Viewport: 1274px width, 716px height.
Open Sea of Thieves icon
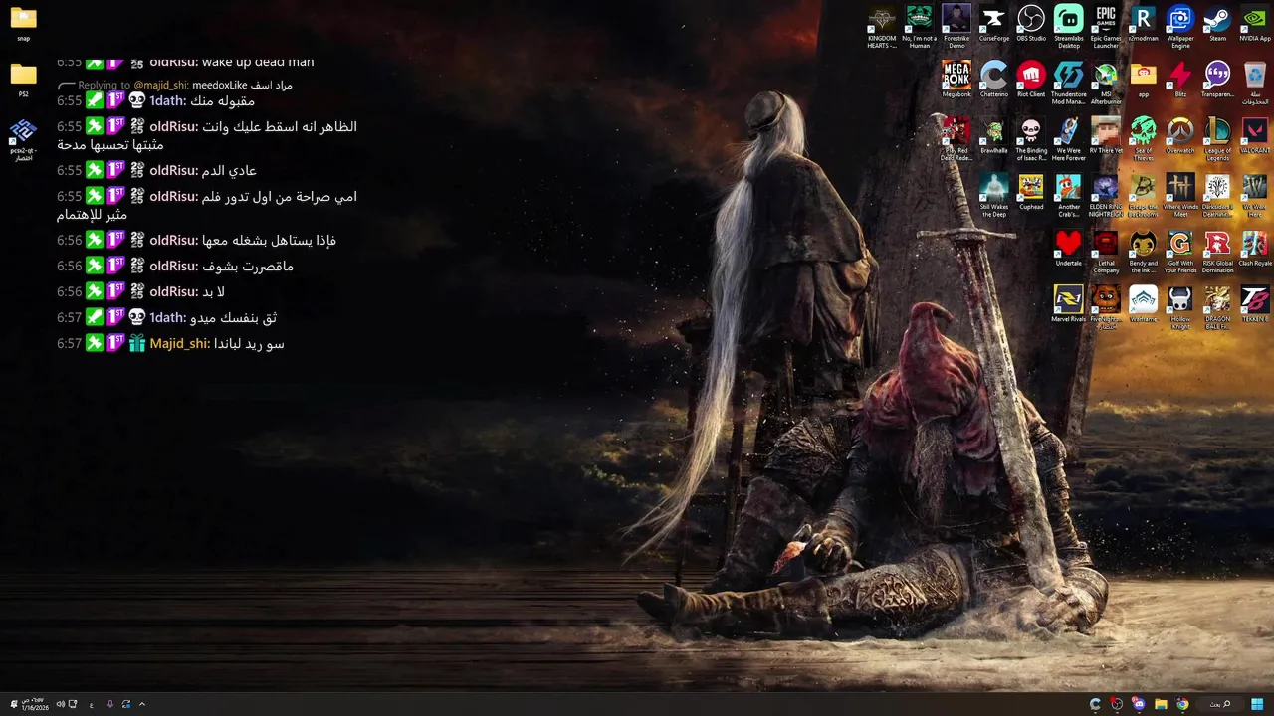point(1144,138)
